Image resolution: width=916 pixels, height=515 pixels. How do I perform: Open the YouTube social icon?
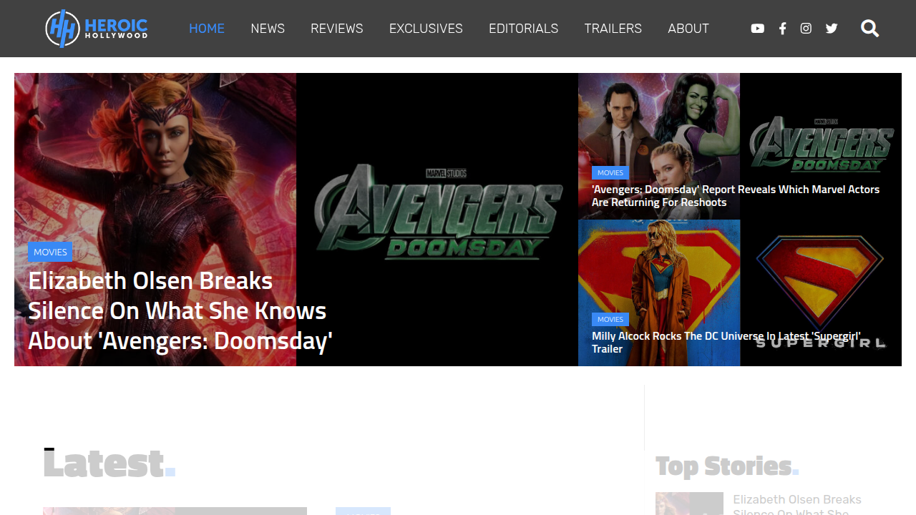(758, 29)
